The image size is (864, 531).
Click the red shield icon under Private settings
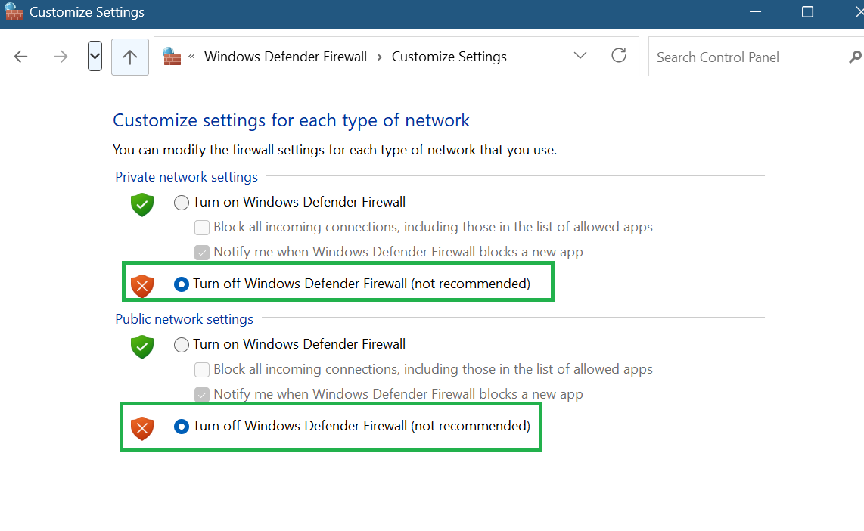coord(142,286)
